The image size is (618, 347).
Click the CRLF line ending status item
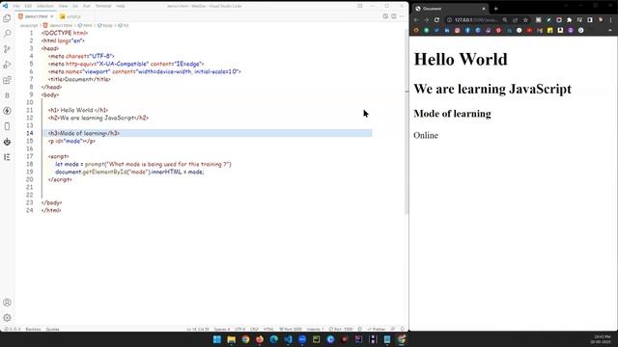[x=254, y=329]
